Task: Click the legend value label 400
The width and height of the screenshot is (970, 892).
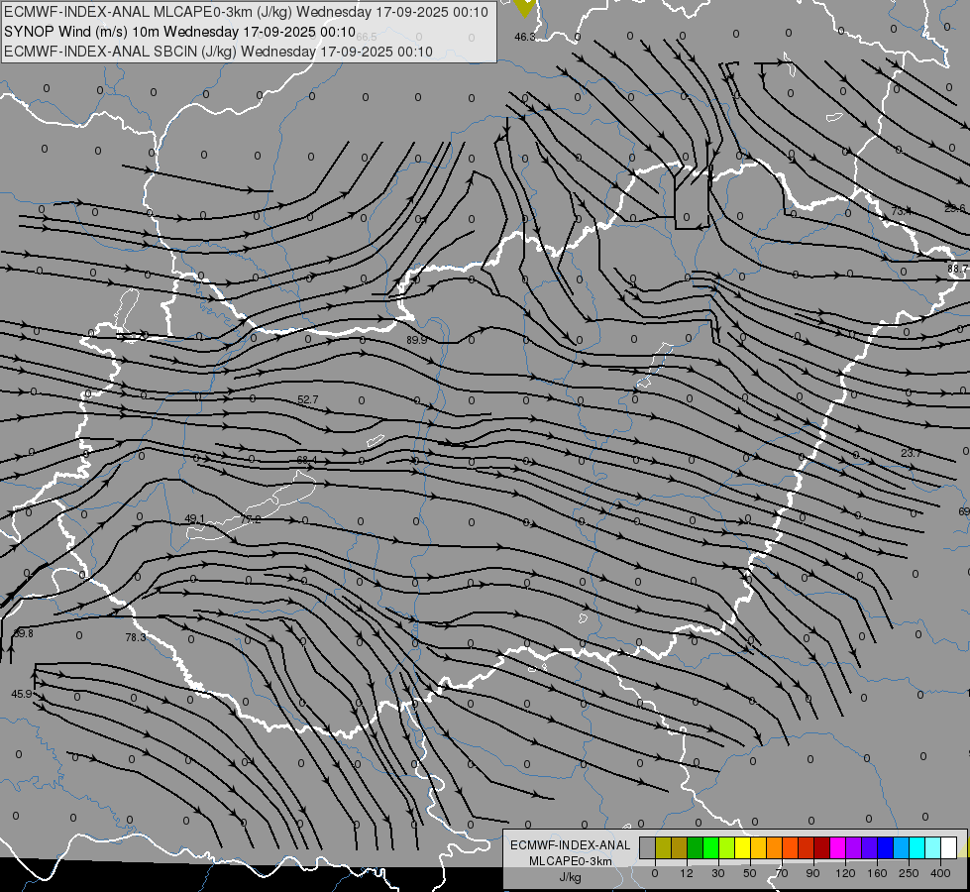Action: tap(940, 873)
